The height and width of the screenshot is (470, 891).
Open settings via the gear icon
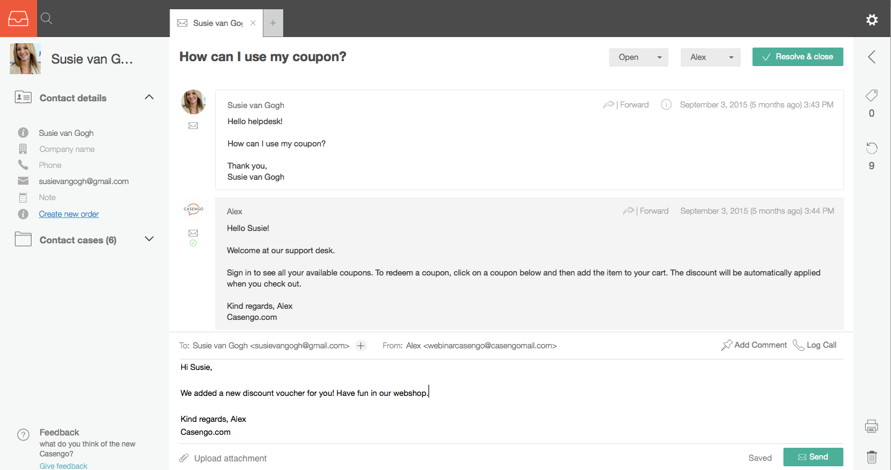(x=872, y=20)
